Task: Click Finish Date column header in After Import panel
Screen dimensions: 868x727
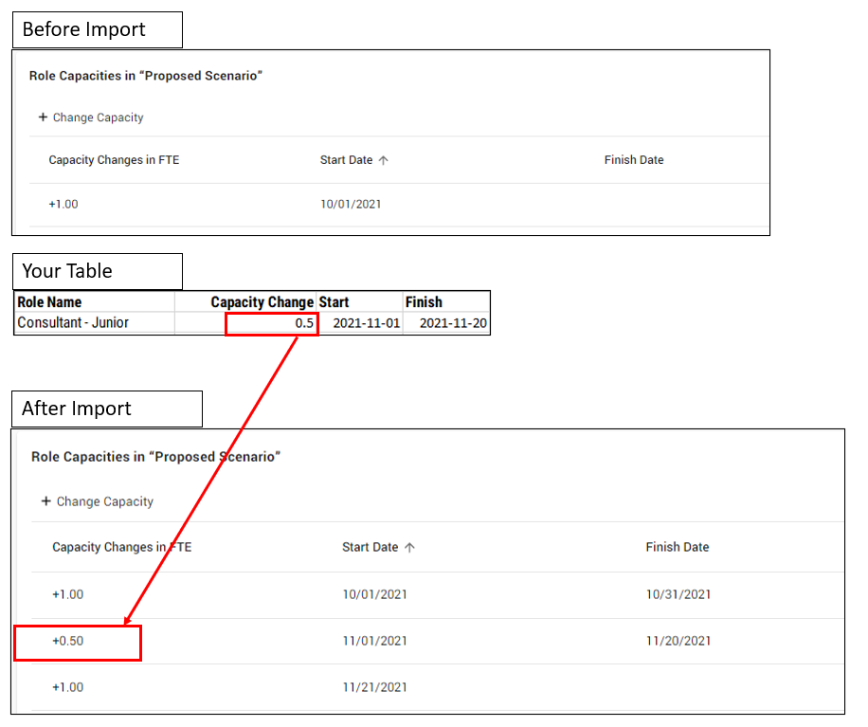Action: pyautogui.click(x=677, y=547)
